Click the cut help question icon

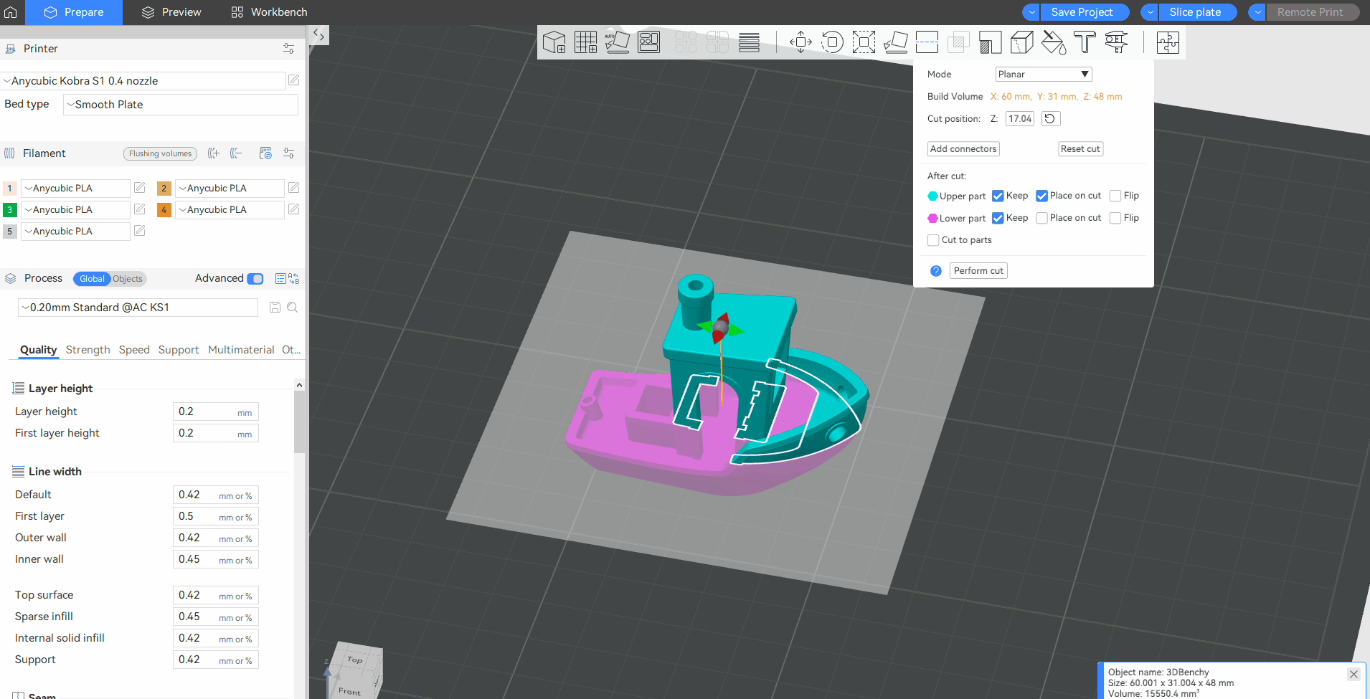[x=936, y=271]
